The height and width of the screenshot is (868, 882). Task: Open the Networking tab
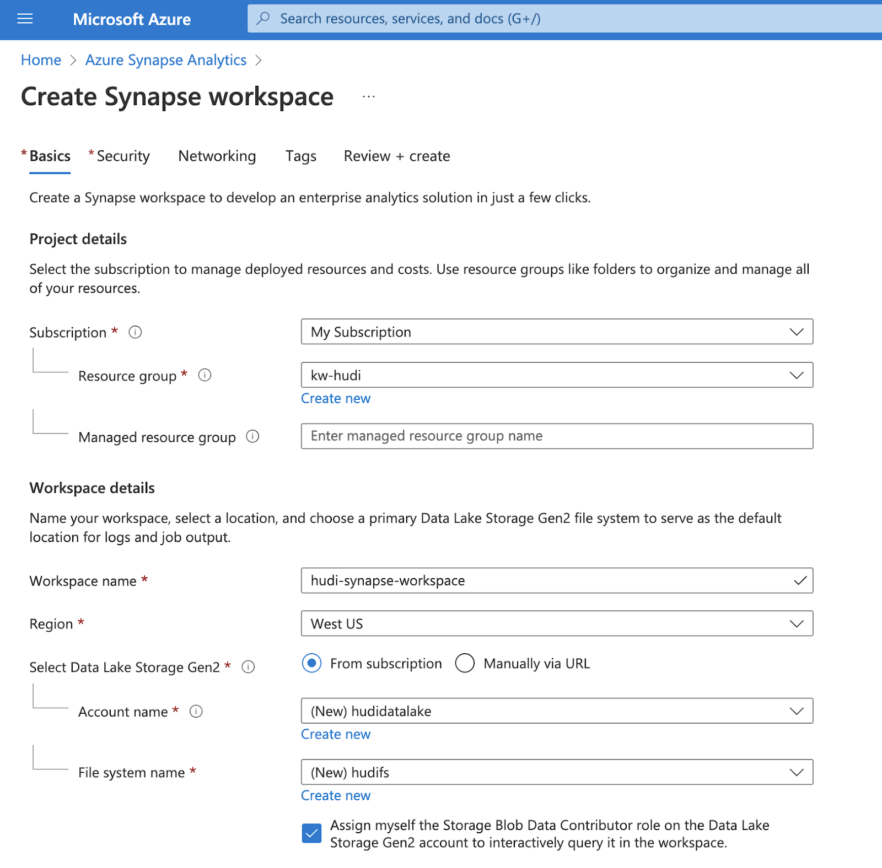tap(217, 156)
